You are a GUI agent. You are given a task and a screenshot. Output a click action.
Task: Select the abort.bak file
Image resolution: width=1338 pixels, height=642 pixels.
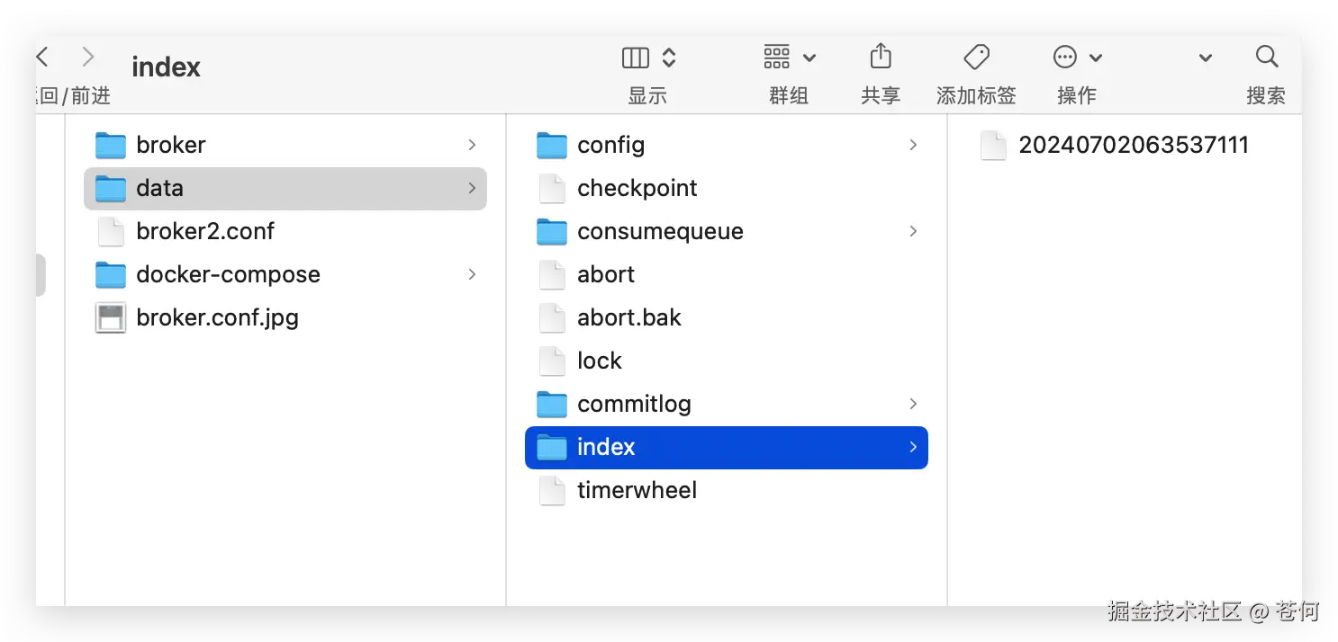pos(628,317)
